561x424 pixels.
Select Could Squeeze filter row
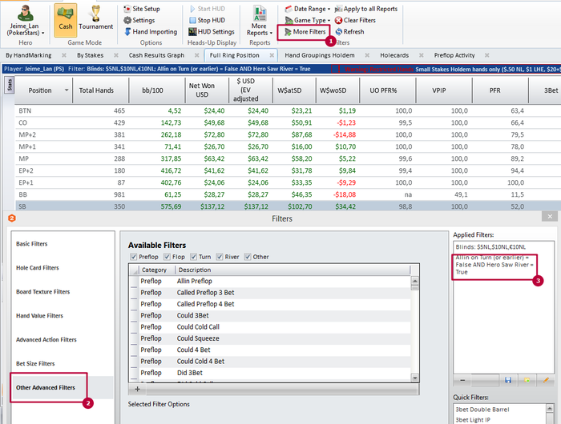pyautogui.click(x=270, y=338)
